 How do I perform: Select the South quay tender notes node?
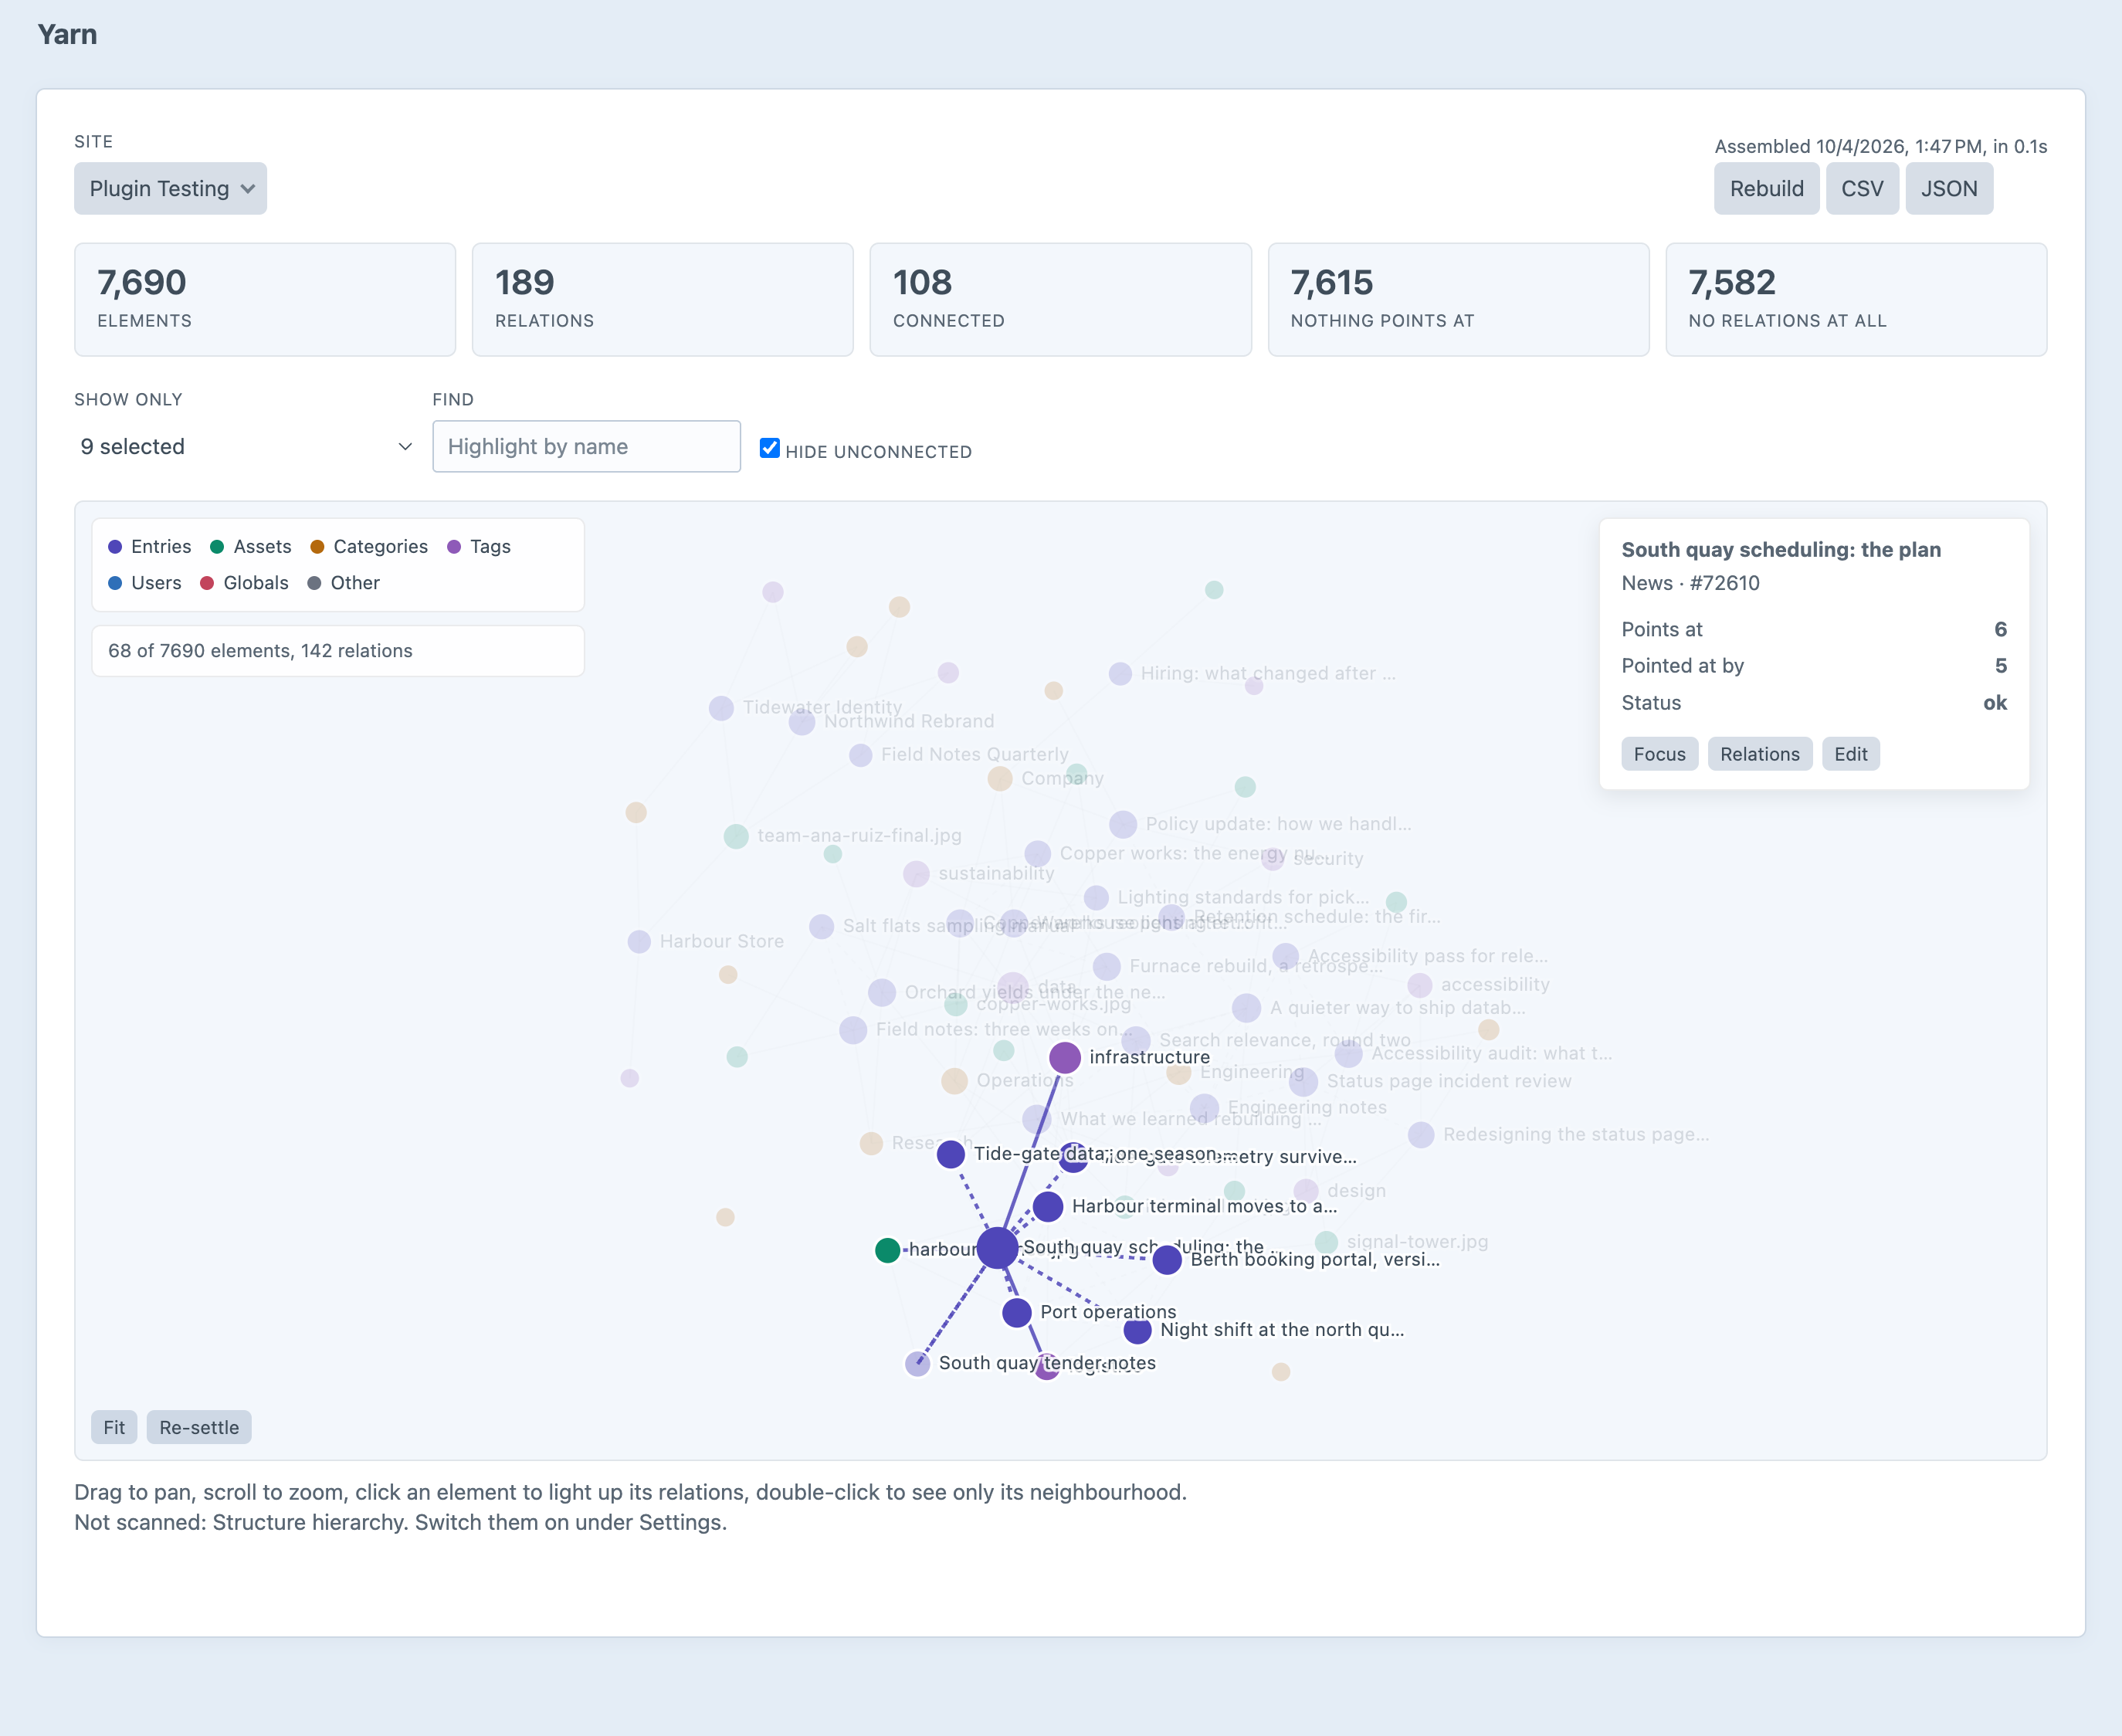pyautogui.click(x=917, y=1363)
